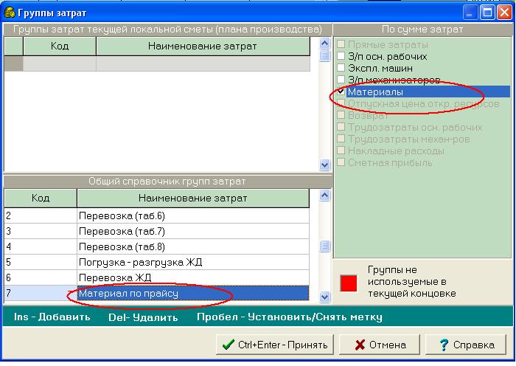Close the Группы затрат dialog
This screenshot has height=366, width=516.
click(503, 12)
